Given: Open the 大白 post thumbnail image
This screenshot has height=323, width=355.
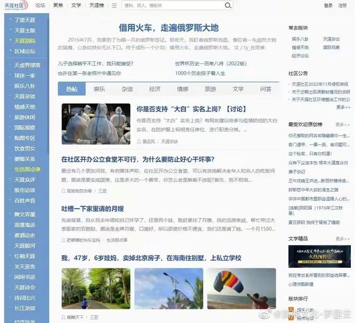Looking at the screenshot, I should [96, 124].
